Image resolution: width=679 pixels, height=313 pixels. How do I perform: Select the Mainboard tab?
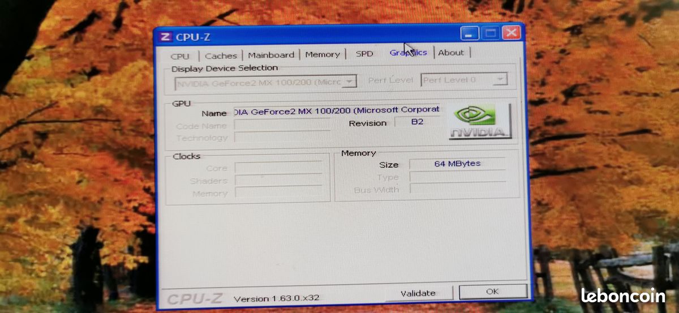[271, 55]
